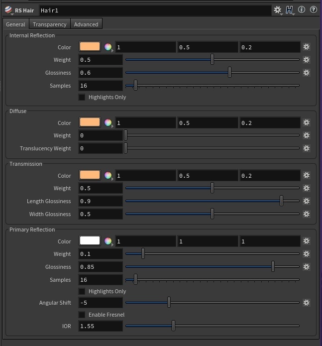Click the gear icon beside Internal Reflection Glossiness

pos(307,73)
